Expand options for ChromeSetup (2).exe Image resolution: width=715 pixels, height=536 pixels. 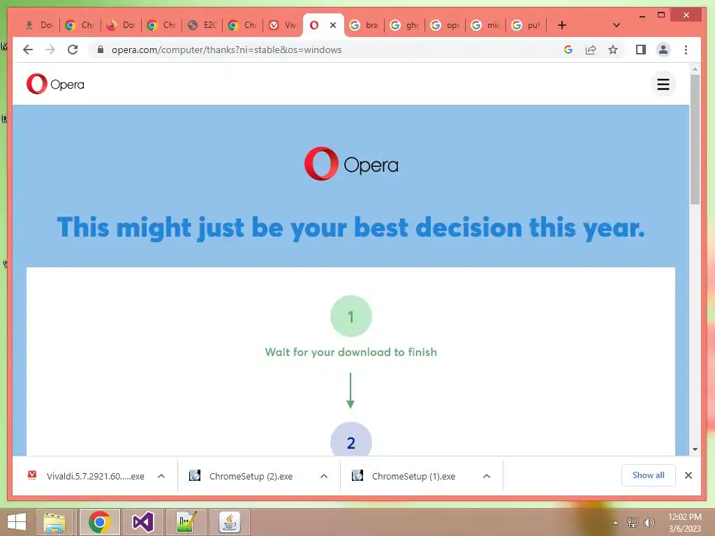pyautogui.click(x=324, y=476)
